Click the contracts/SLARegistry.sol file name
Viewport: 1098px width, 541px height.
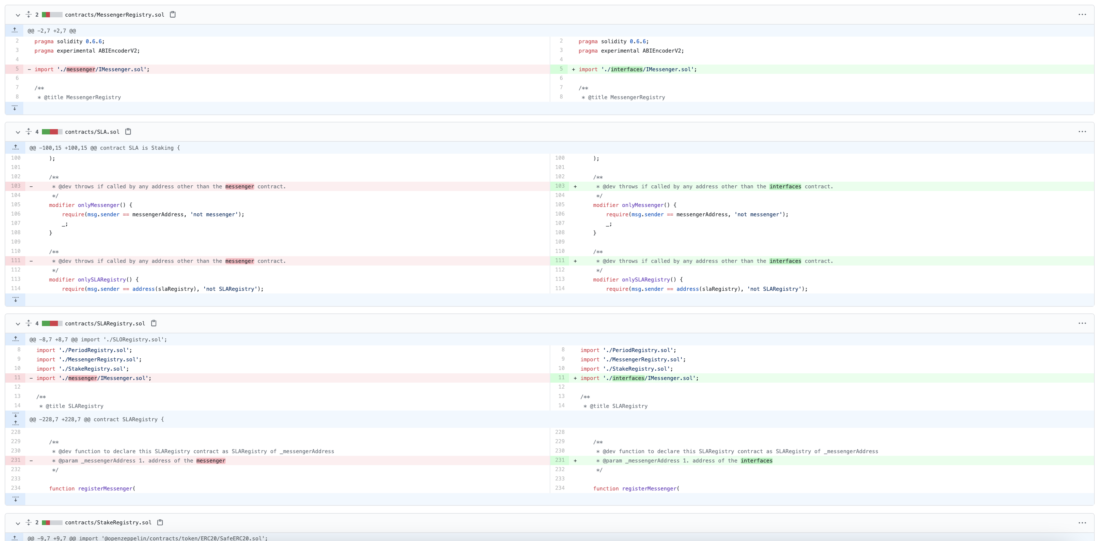(x=105, y=324)
